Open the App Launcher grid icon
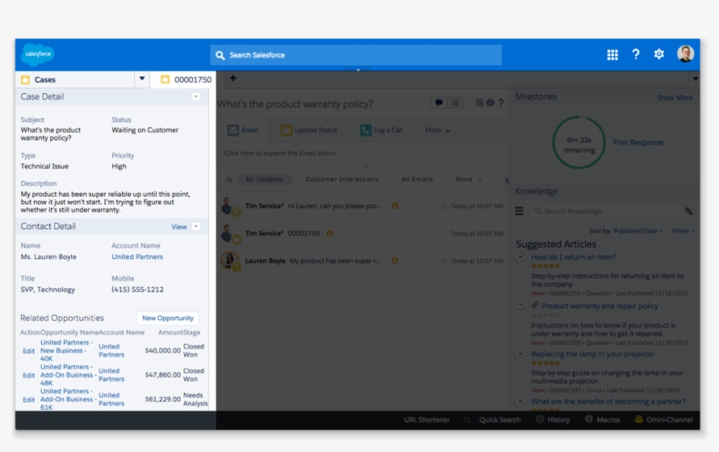This screenshot has height=452, width=719. pyautogui.click(x=612, y=54)
